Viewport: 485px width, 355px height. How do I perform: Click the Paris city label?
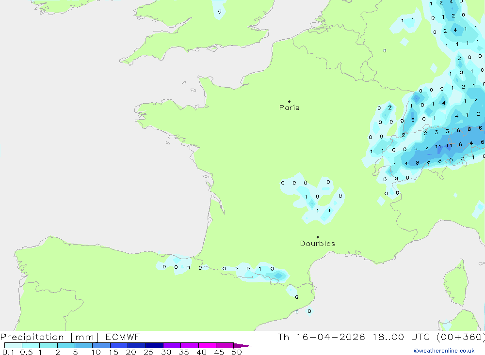tap(289, 108)
